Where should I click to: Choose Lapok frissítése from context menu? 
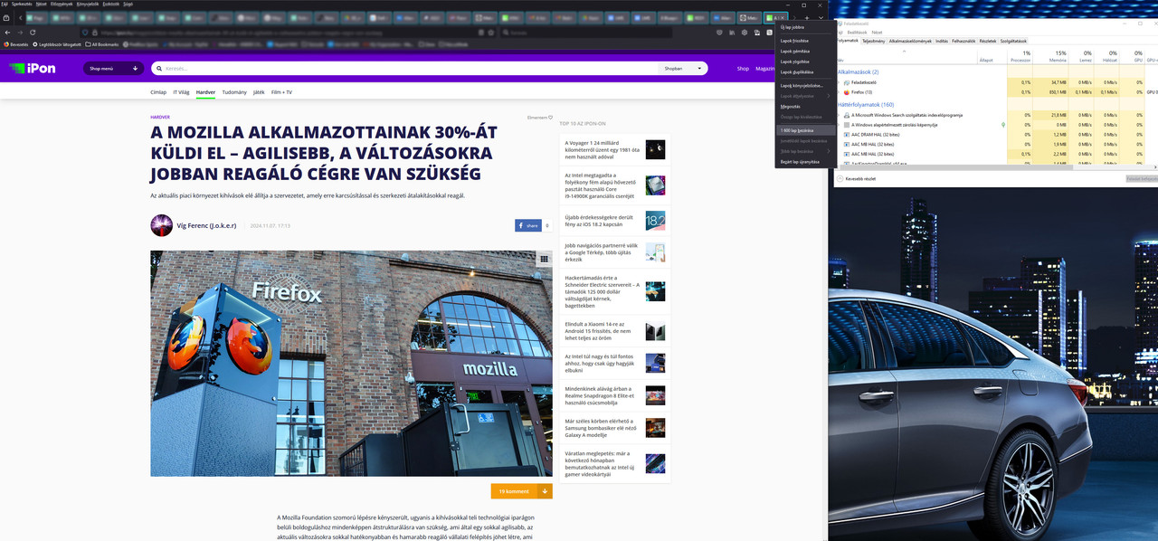[x=806, y=41]
